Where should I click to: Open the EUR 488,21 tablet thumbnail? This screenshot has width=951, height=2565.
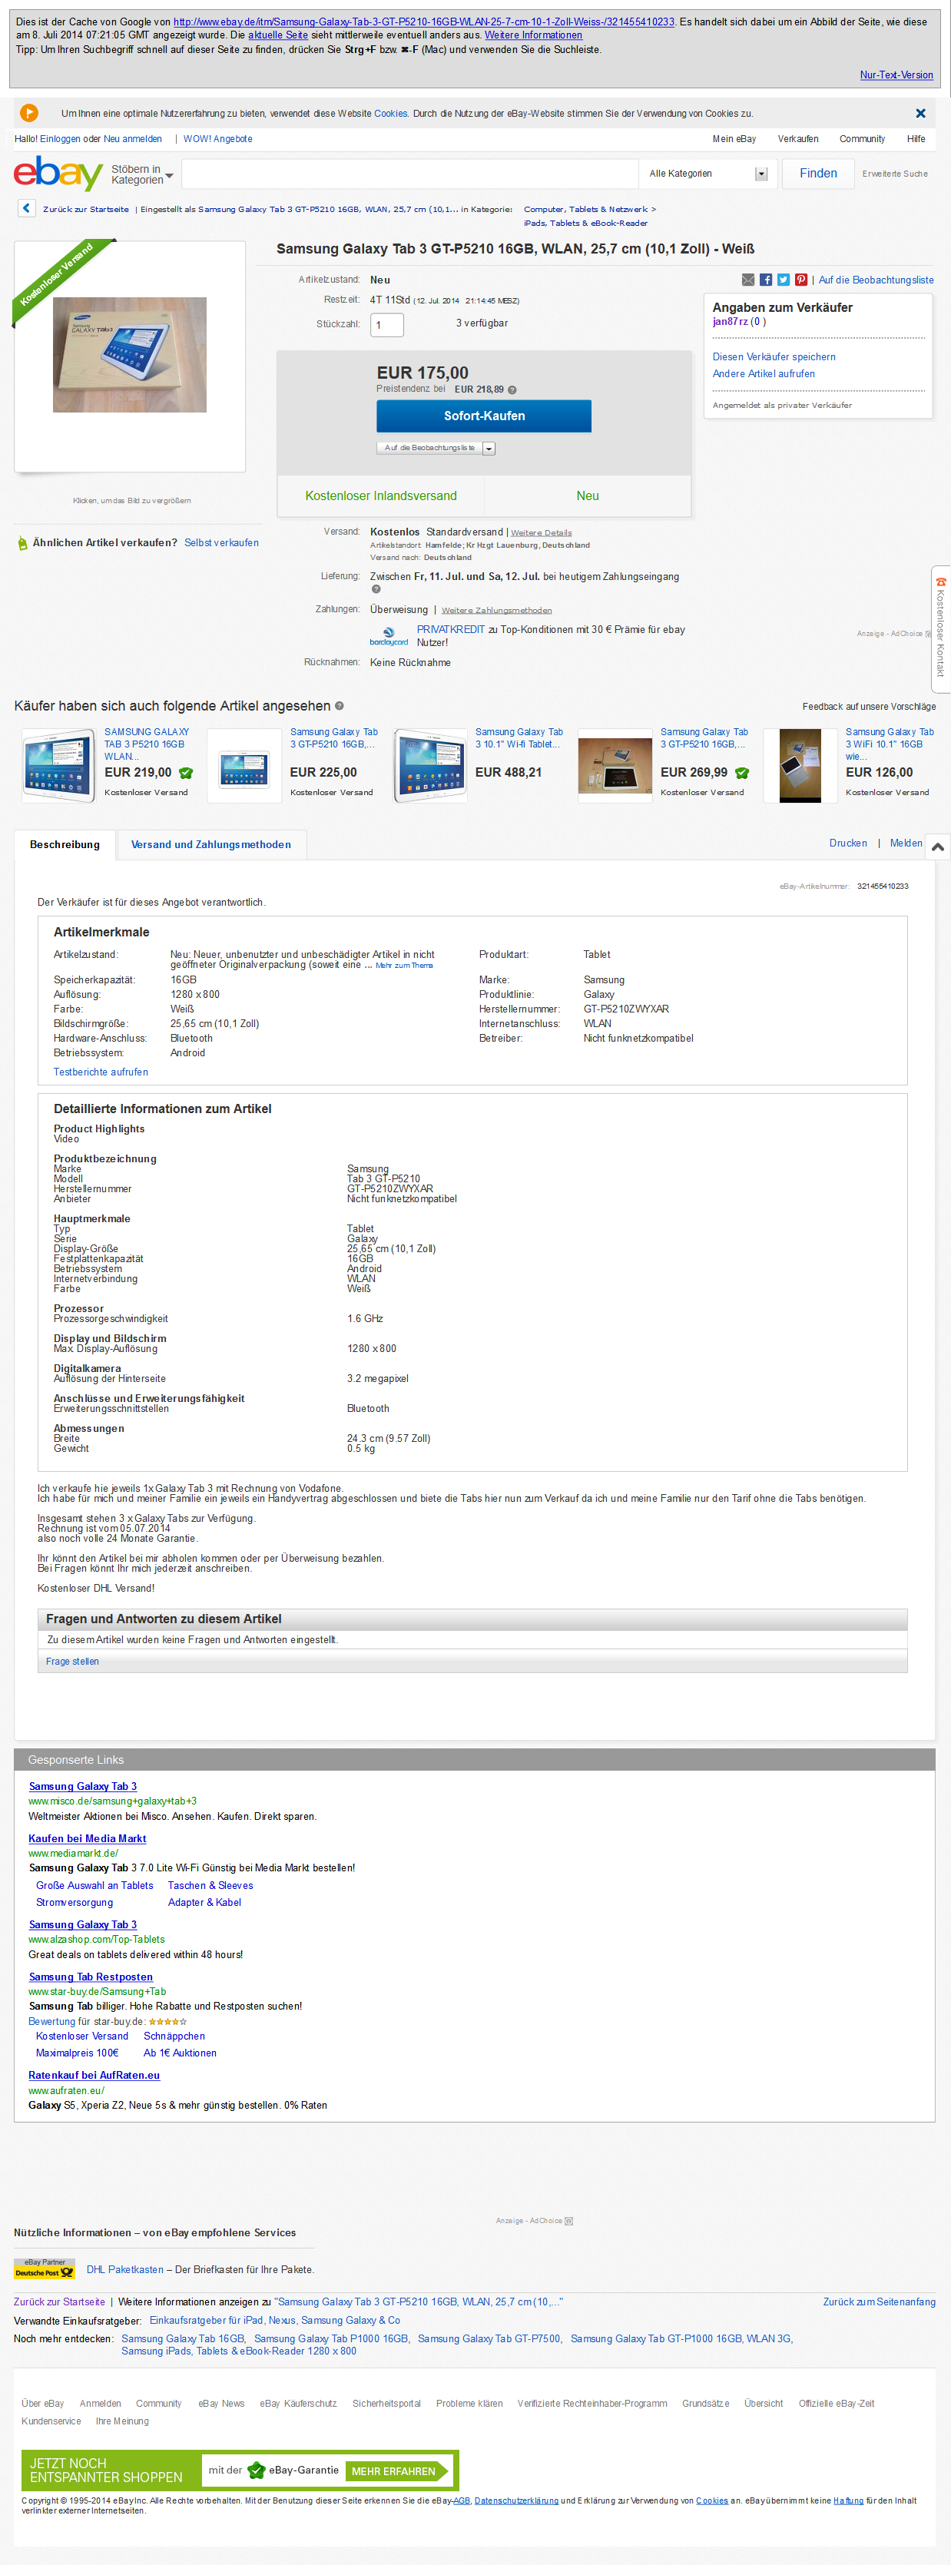click(x=430, y=764)
